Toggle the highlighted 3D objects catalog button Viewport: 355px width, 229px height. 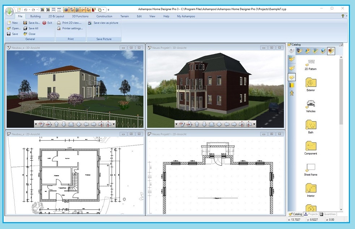331,51
